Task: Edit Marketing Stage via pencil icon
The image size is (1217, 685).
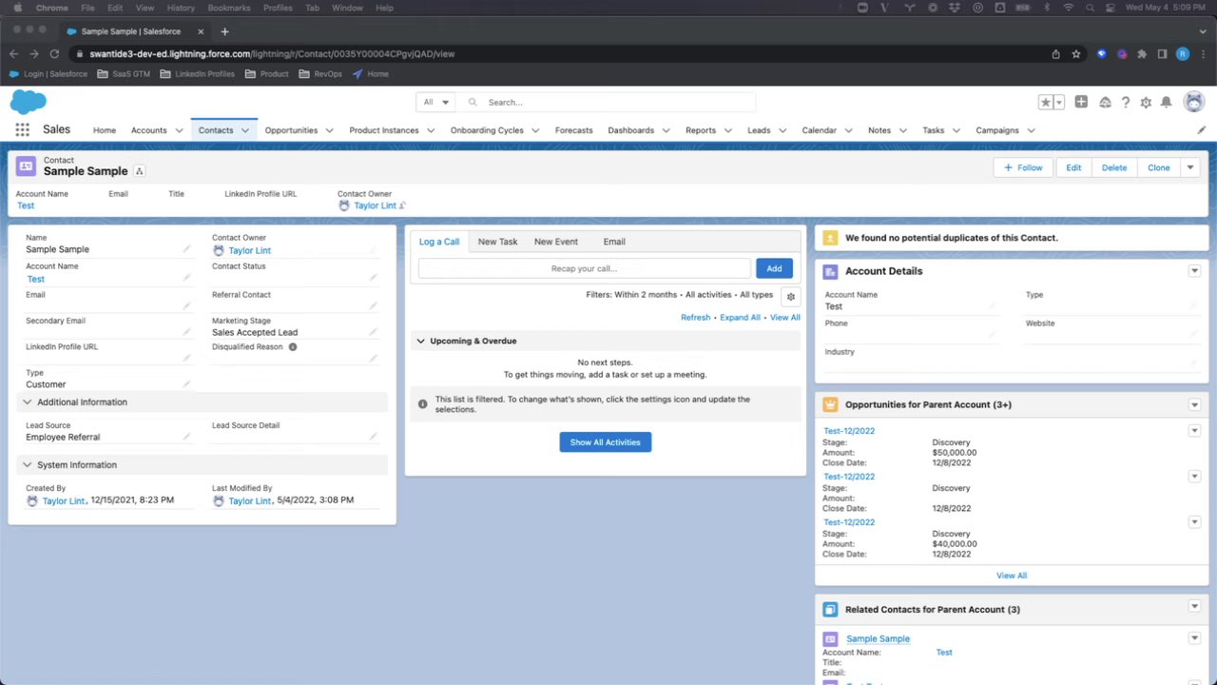Action: pyautogui.click(x=373, y=332)
